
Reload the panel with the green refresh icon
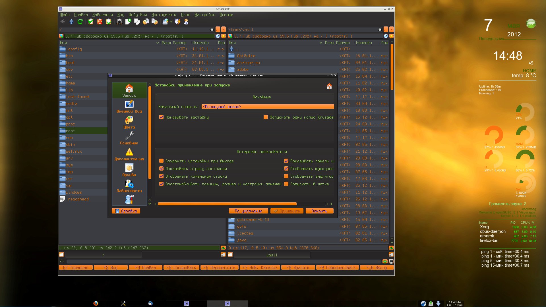(80, 22)
